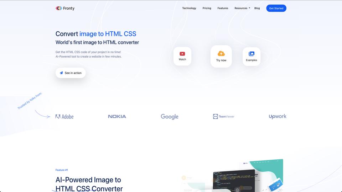
Task: Click the paper plane See in action icon
Action: click(61, 73)
